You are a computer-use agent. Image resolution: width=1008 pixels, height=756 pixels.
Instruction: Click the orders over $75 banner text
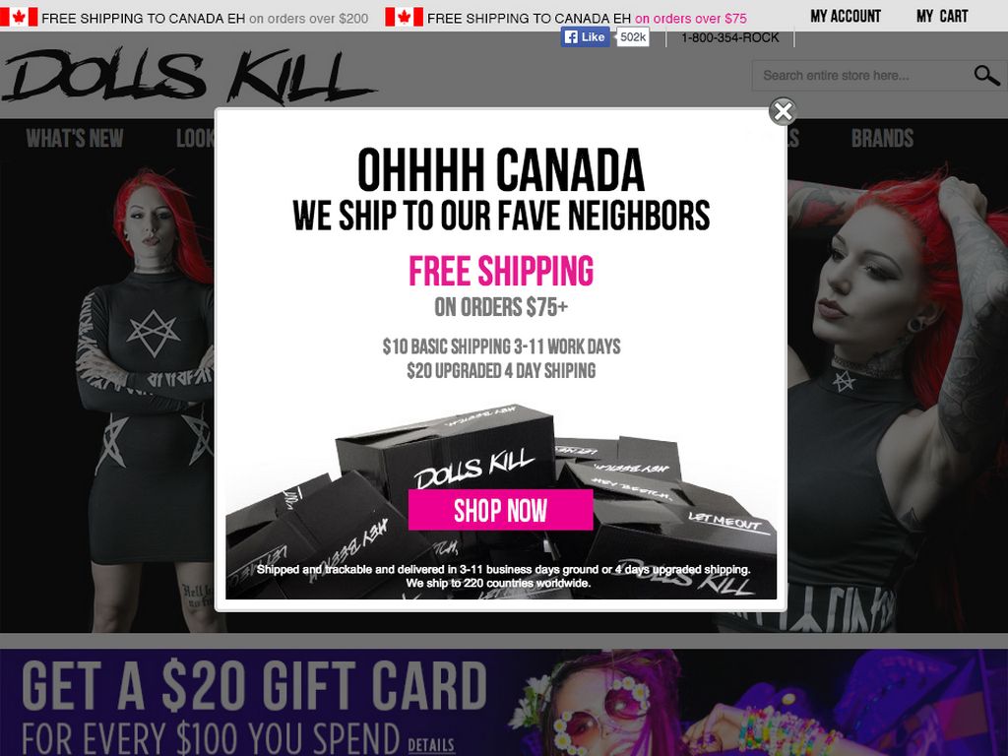690,19
